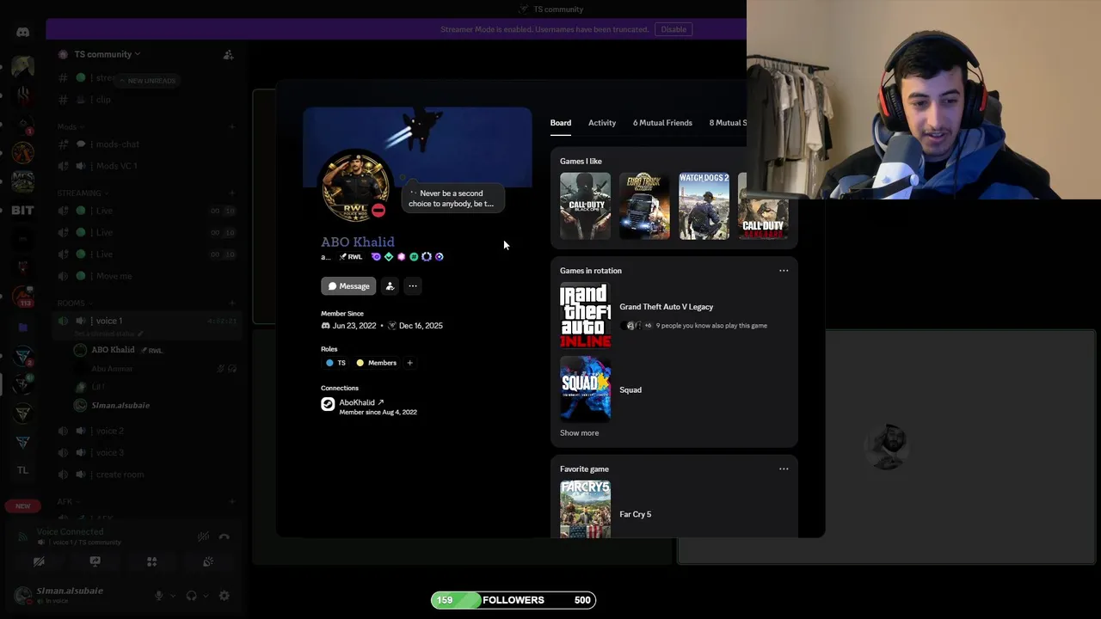Screen dimensions: 1101x619
Task: Show more games in rotation
Action: 579,433
